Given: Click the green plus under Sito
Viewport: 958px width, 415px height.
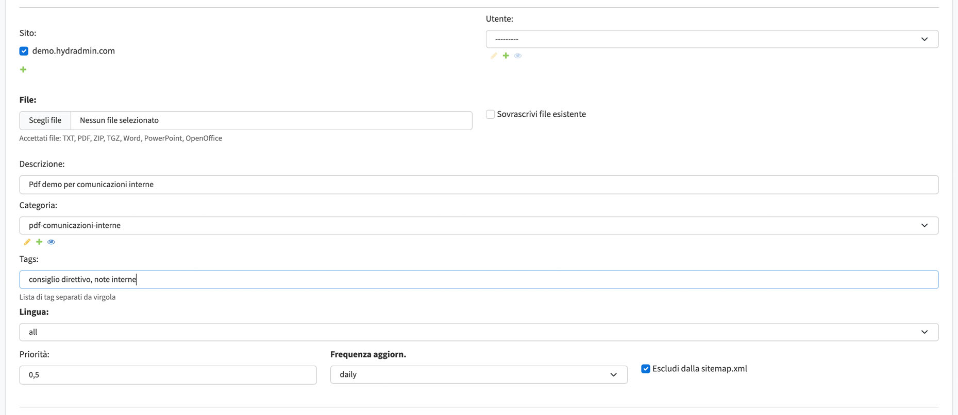Looking at the screenshot, I should pyautogui.click(x=23, y=69).
